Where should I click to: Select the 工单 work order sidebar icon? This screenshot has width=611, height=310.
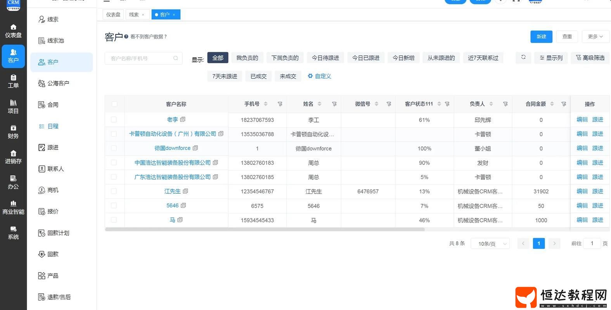pos(13,81)
